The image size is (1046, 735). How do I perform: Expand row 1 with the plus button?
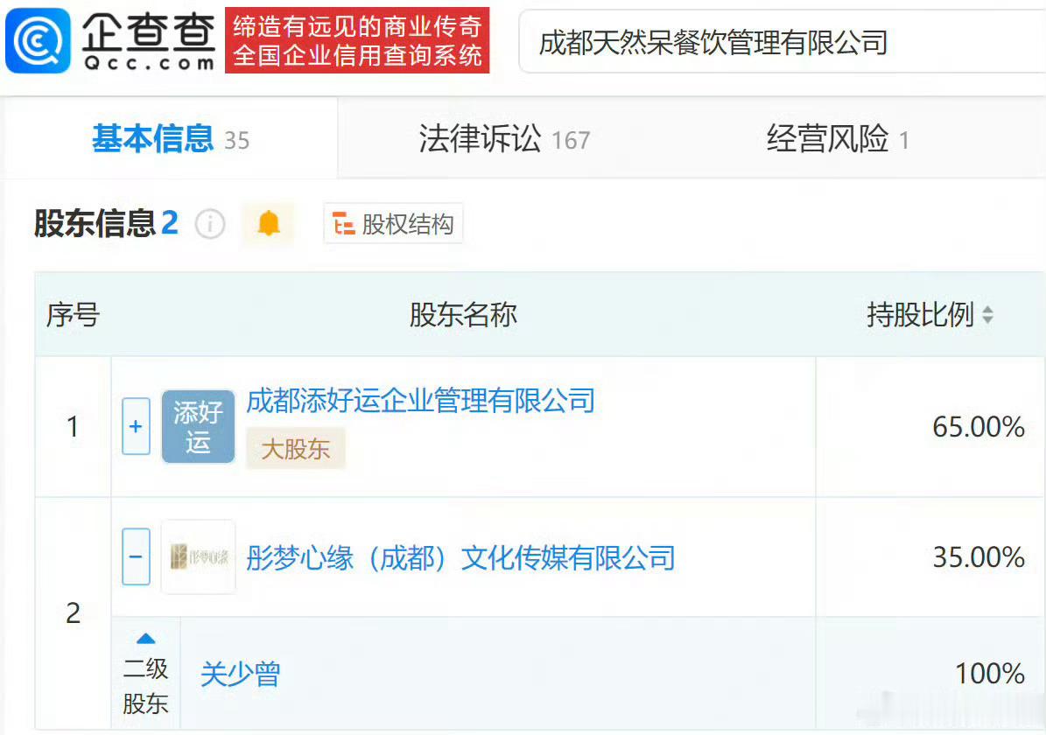tap(136, 426)
